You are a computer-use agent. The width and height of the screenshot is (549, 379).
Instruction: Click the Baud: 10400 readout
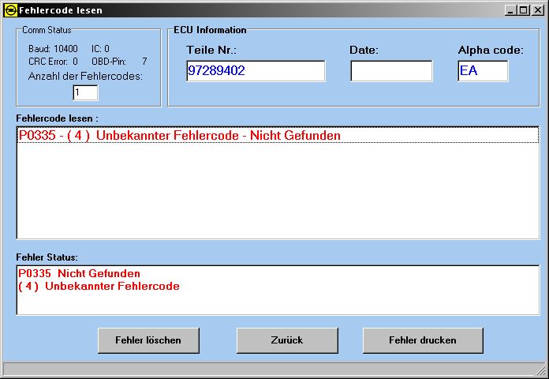[53, 49]
